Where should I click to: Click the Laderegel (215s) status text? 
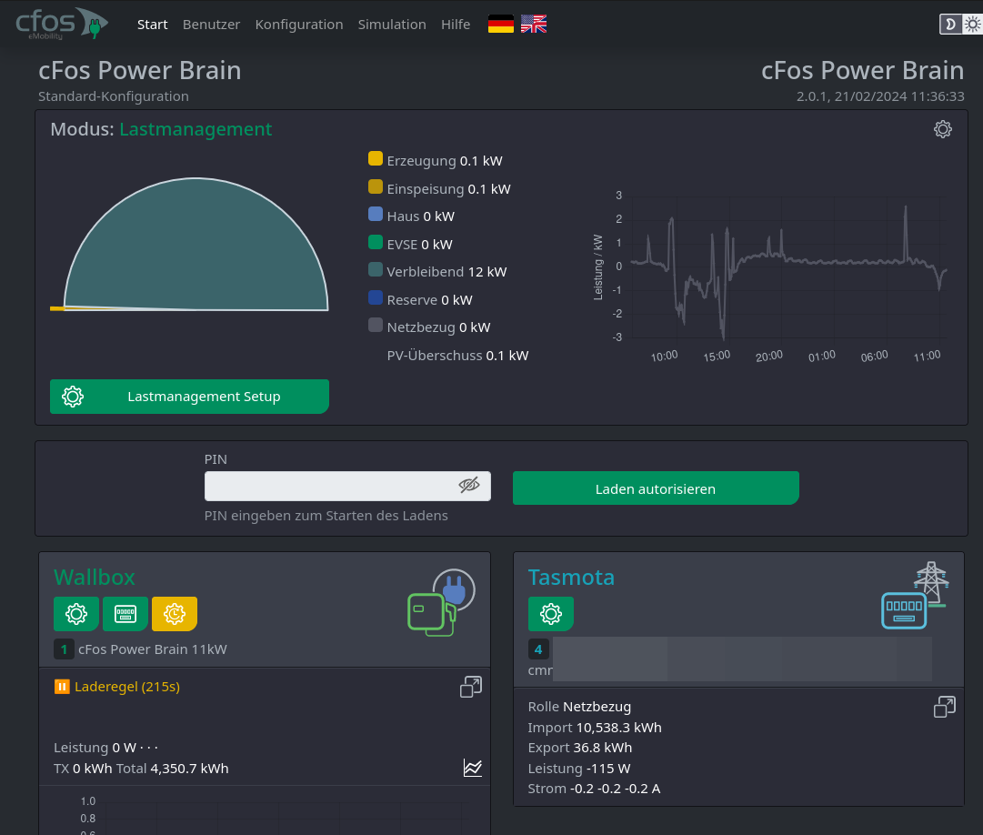pos(127,687)
